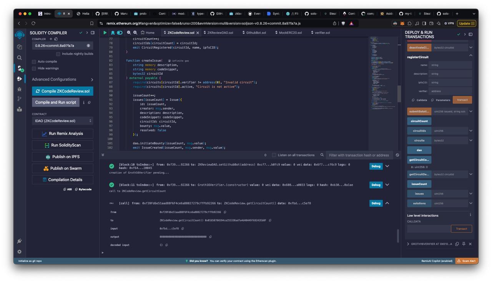Open Remix settings gear icon
This screenshot has width=492, height=282.
tap(20, 252)
